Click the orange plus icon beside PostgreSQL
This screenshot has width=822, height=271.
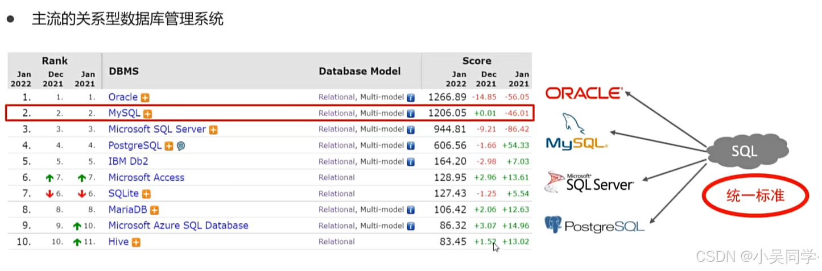point(169,146)
